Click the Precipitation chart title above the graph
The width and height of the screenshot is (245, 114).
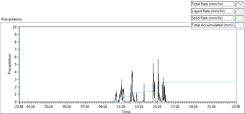[12, 19]
